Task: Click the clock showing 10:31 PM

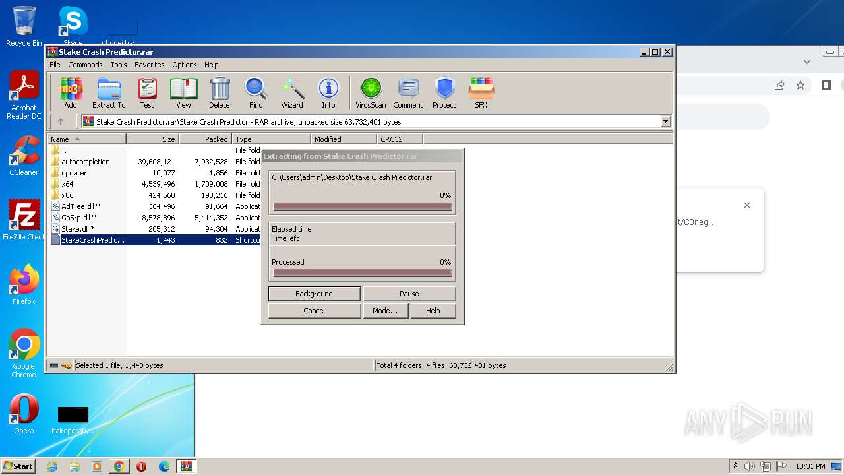Action: tap(810, 466)
